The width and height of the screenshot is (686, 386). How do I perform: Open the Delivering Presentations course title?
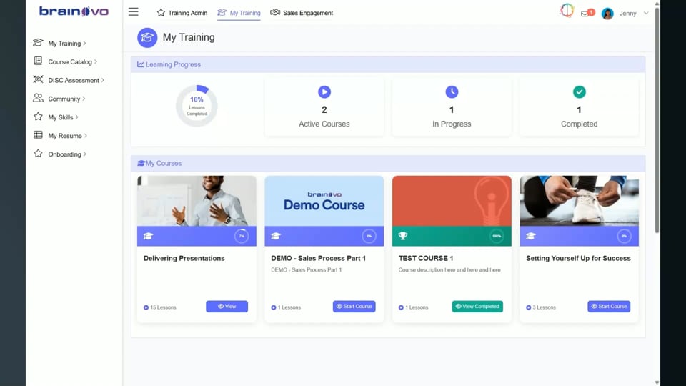184,258
